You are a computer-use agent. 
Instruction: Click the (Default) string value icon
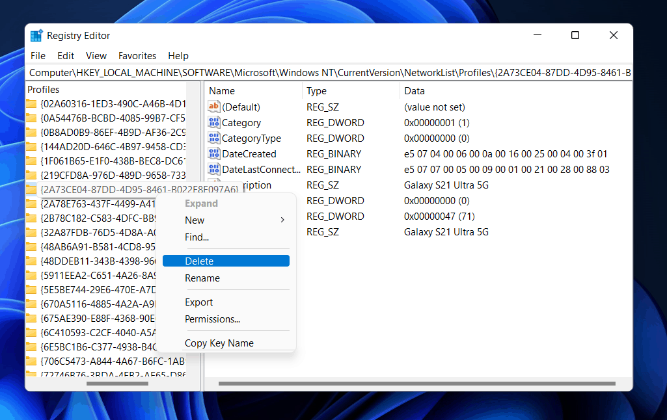click(214, 107)
